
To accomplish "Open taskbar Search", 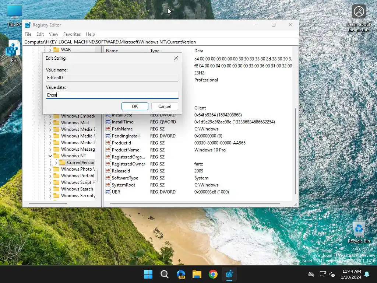I will [165, 274].
